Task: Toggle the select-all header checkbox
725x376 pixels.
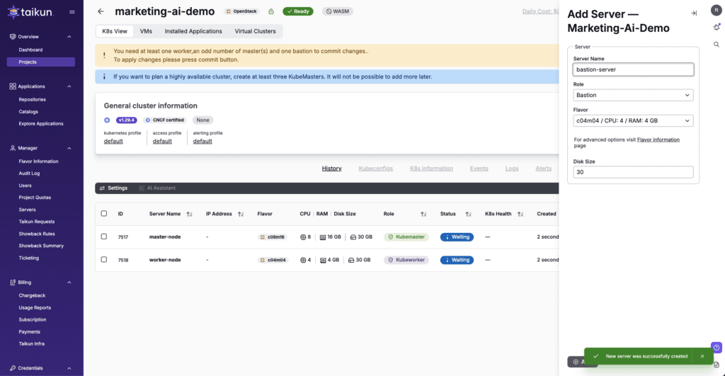Action: click(104, 214)
